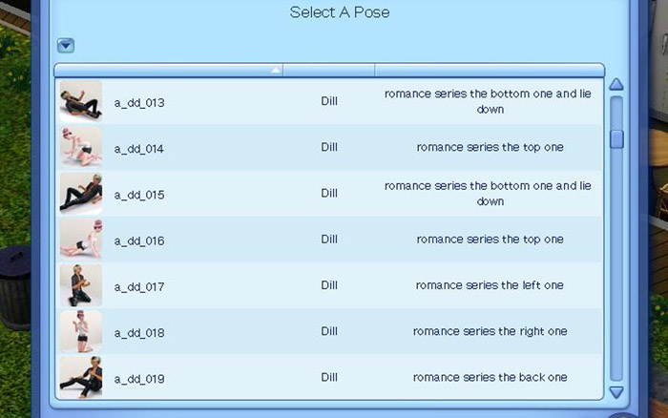
Task: Click the a_dd_015 'bottom one and lie down' description
Action: click(489, 194)
